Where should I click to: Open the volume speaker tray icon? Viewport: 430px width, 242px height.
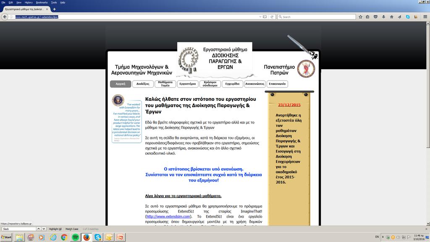[398, 237]
